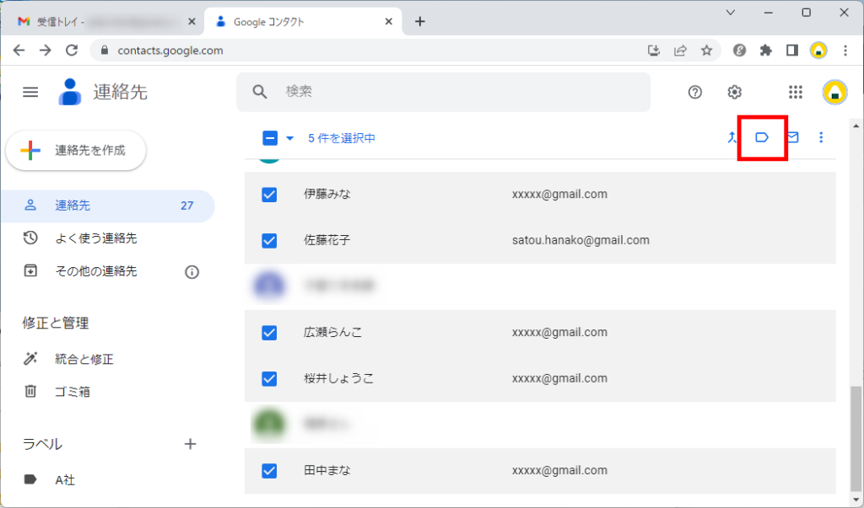Open the more actions three-dot menu
Image resolution: width=864 pixels, height=508 pixels.
pyautogui.click(x=822, y=137)
